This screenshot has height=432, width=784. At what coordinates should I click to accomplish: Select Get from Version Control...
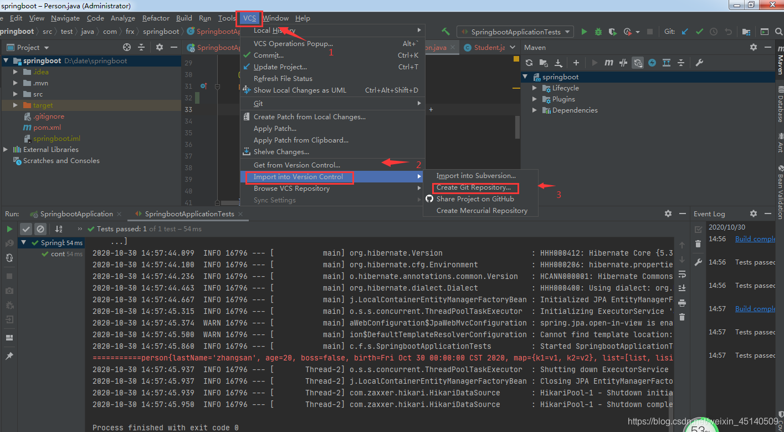click(x=297, y=165)
